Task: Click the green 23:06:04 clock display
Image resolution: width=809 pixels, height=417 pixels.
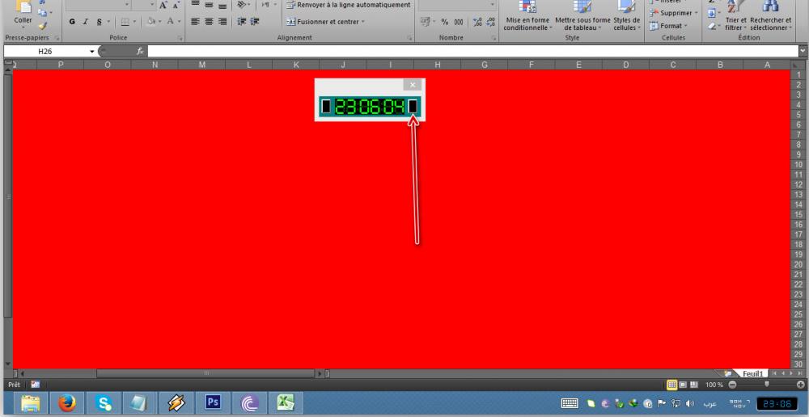Action: click(x=370, y=106)
